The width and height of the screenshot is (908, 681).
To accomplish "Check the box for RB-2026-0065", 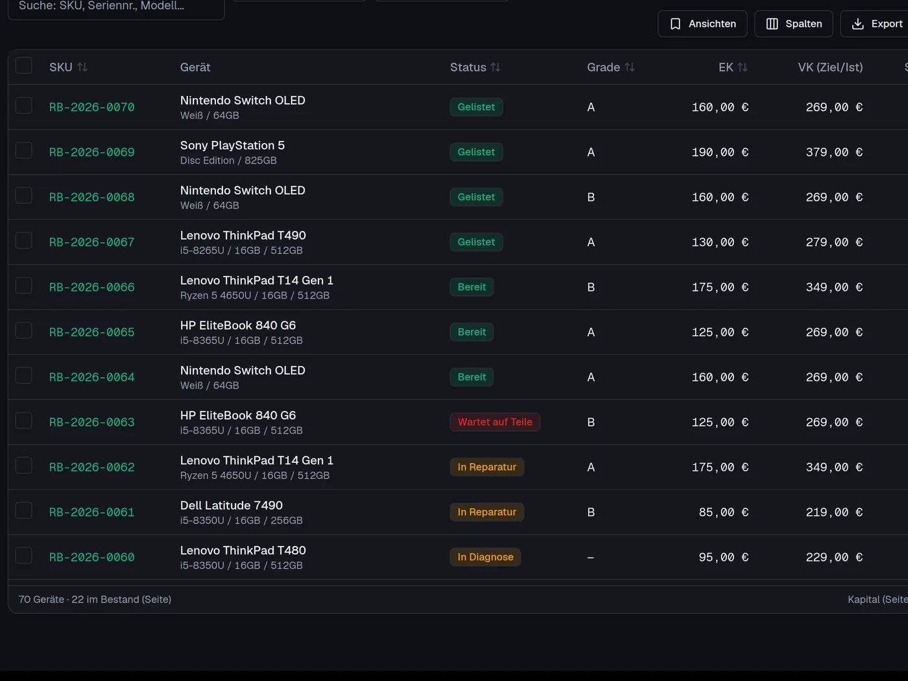I will [x=24, y=330].
